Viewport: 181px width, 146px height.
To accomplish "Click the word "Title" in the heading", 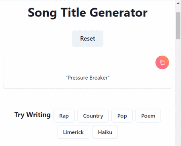I will (x=73, y=12).
